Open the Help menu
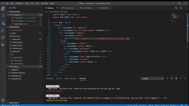This screenshot has height=106, width=189. [x=52, y=3]
